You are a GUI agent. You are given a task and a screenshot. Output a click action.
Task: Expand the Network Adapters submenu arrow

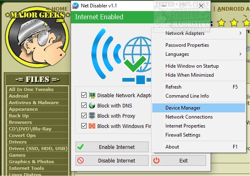(240, 33)
